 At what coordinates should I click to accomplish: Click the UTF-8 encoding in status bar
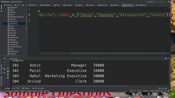click(x=139, y=91)
